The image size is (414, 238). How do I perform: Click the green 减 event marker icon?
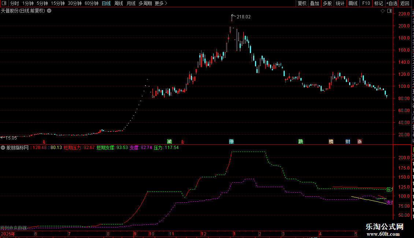(170, 142)
